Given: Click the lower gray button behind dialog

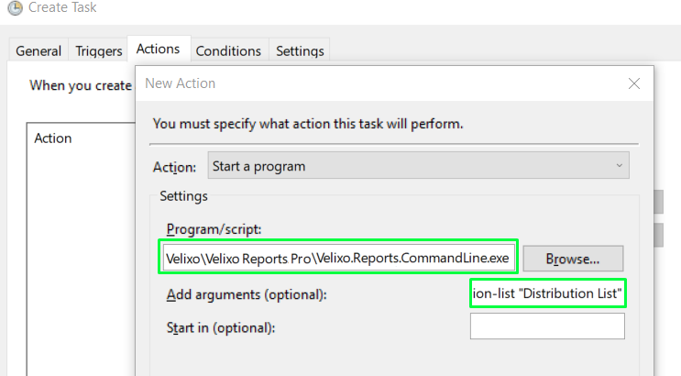Looking at the screenshot, I should [659, 235].
